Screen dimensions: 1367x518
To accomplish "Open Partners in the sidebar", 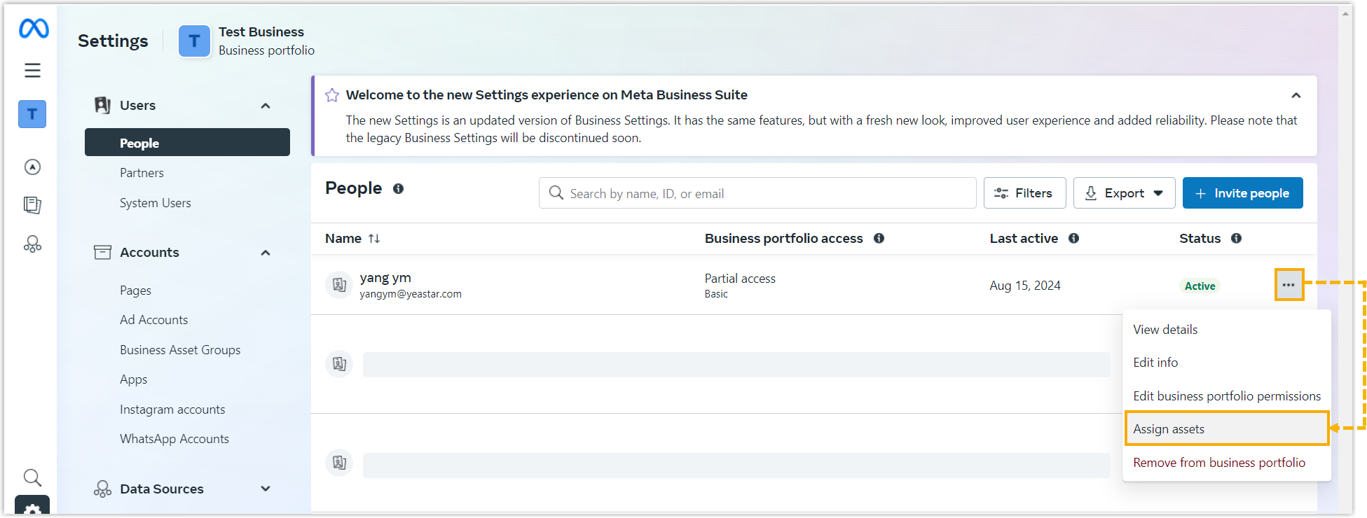I will point(142,173).
